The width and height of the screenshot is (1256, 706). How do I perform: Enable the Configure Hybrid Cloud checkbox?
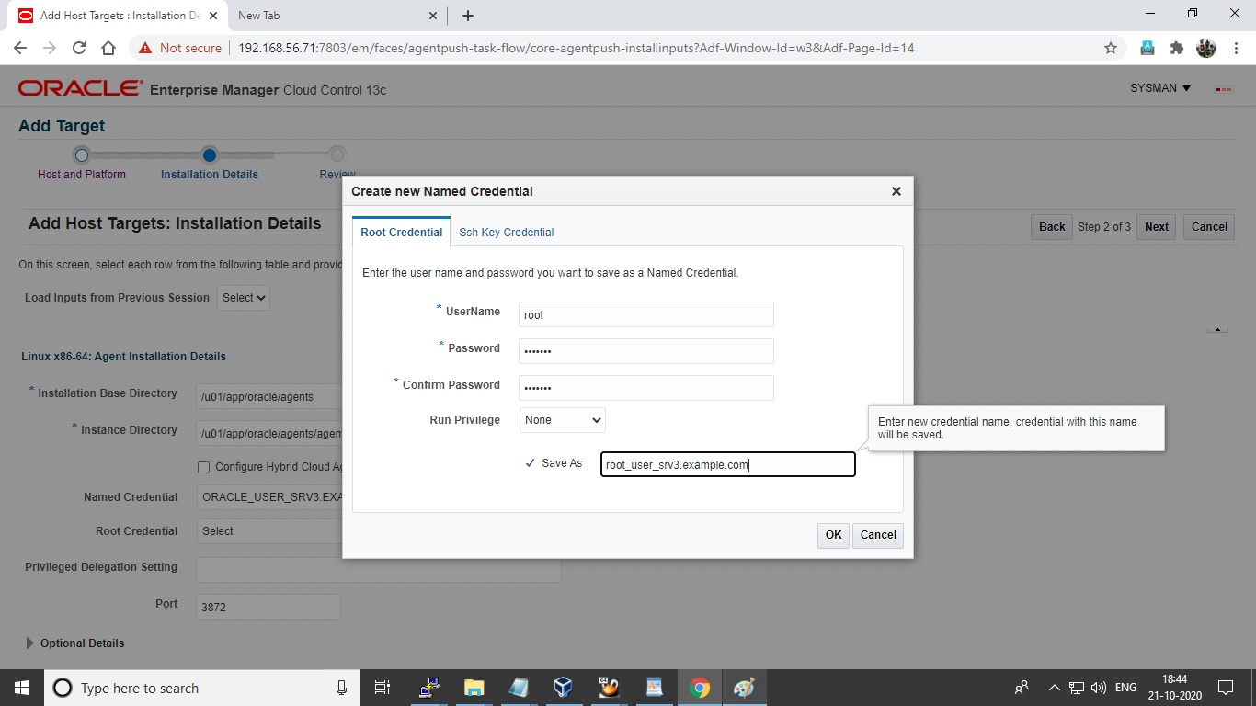203,467
